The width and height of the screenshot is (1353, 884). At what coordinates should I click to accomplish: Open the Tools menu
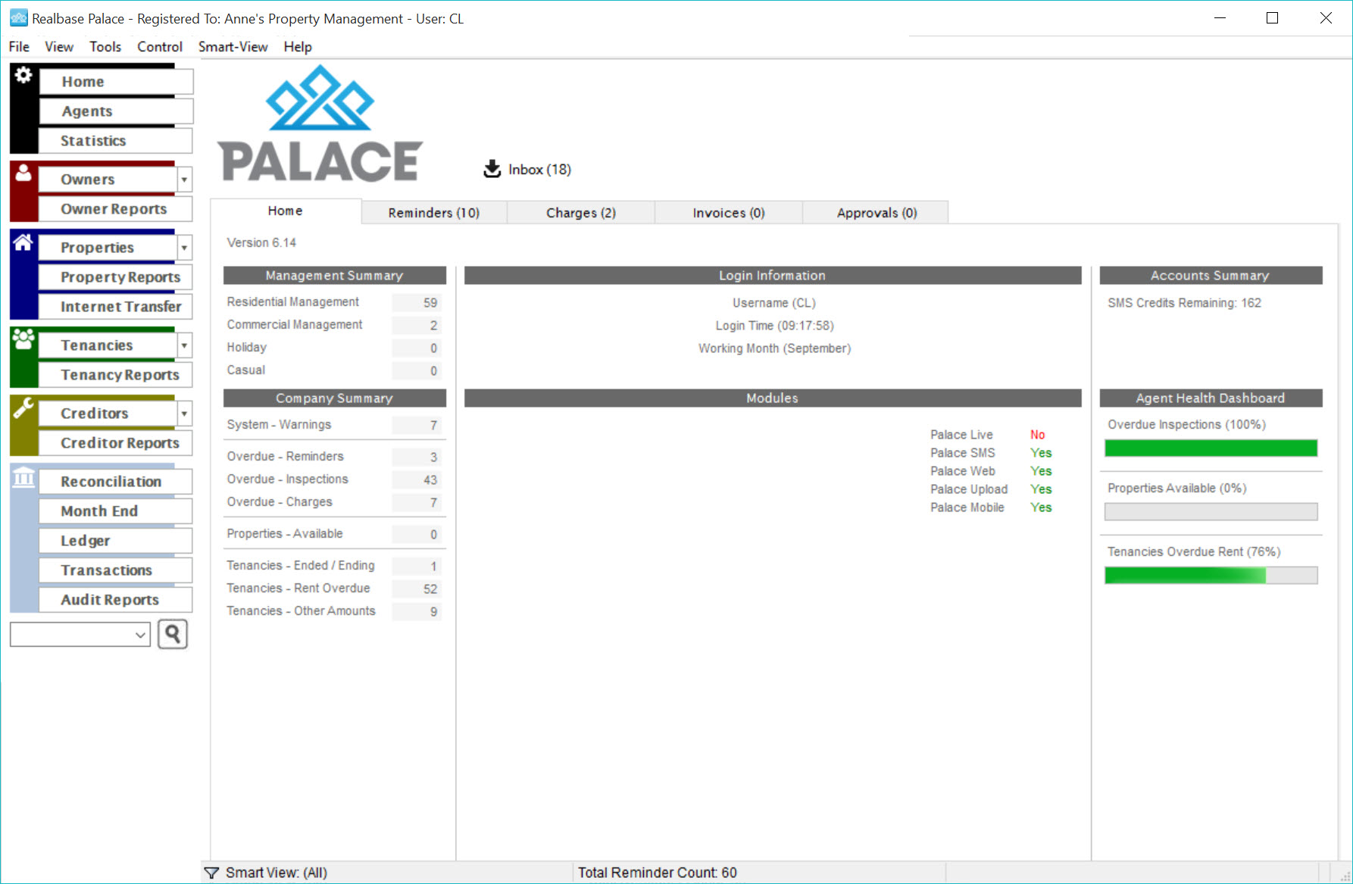tap(105, 47)
